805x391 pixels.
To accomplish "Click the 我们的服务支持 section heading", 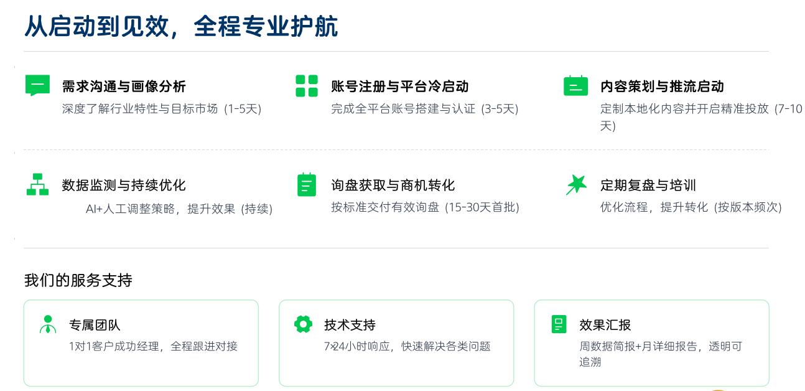I will 78,280.
